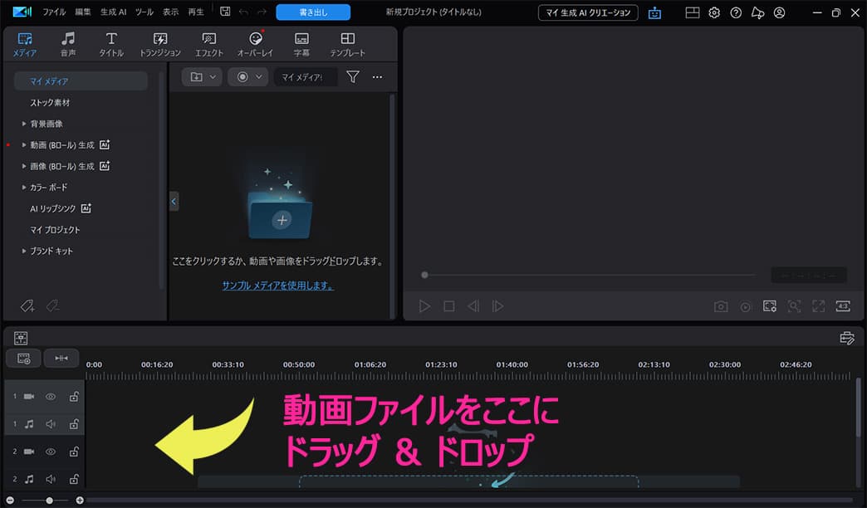Click the announcement megaphone icon

757,12
